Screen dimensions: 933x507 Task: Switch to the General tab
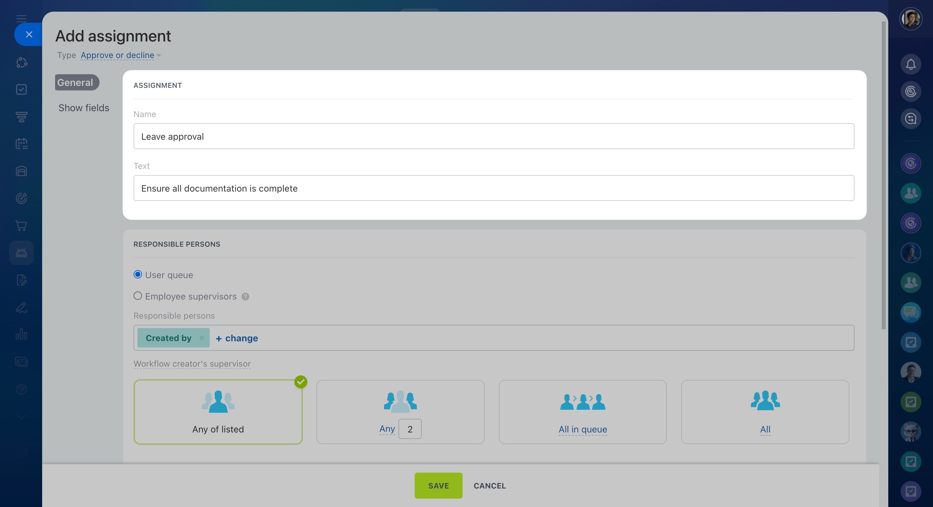pyautogui.click(x=77, y=83)
